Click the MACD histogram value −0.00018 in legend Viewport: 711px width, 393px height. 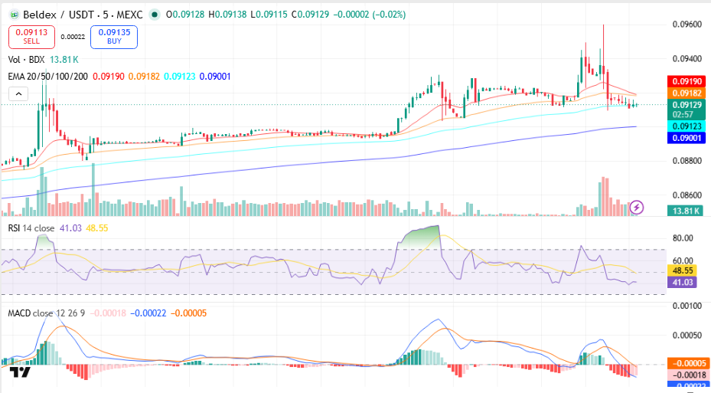coord(108,313)
